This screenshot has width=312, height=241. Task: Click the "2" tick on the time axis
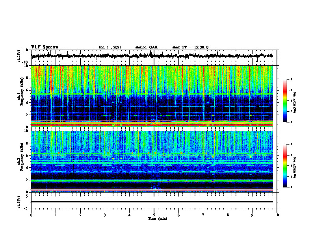point(80,215)
